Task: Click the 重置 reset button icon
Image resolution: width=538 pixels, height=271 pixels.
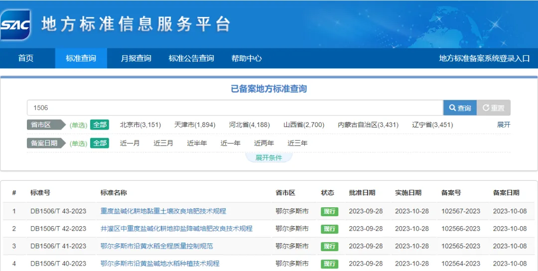Action: [486, 108]
